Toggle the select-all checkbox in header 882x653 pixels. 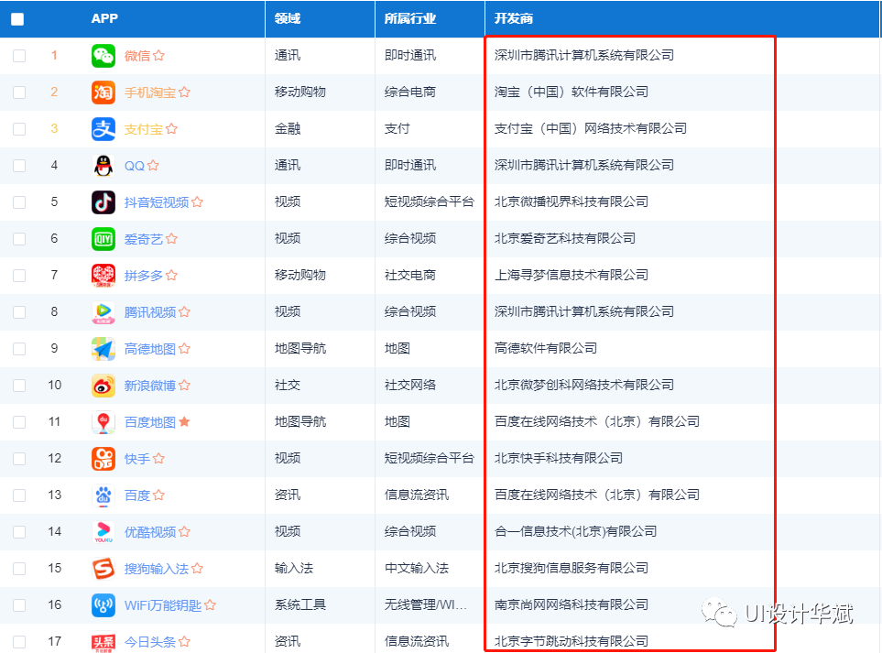coord(17,18)
